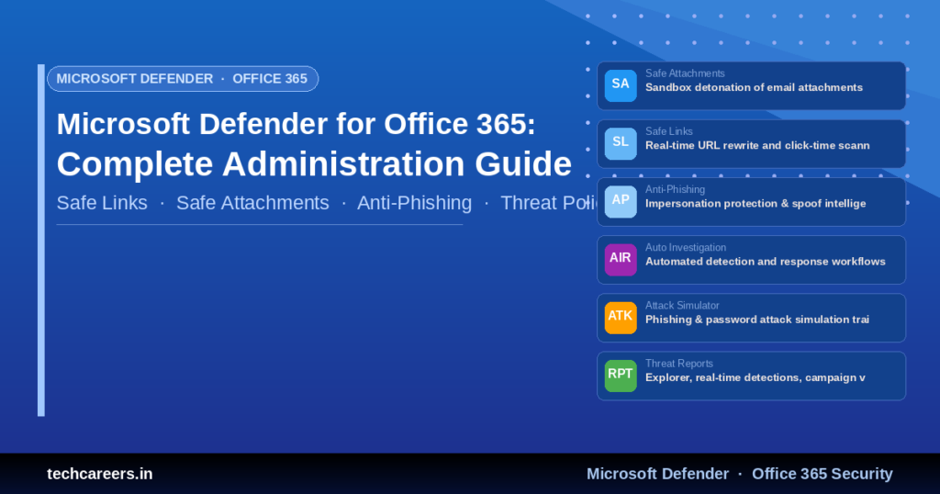The height and width of the screenshot is (494, 940).
Task: Click the 'Threat Reports' card label
Action: 678,364
